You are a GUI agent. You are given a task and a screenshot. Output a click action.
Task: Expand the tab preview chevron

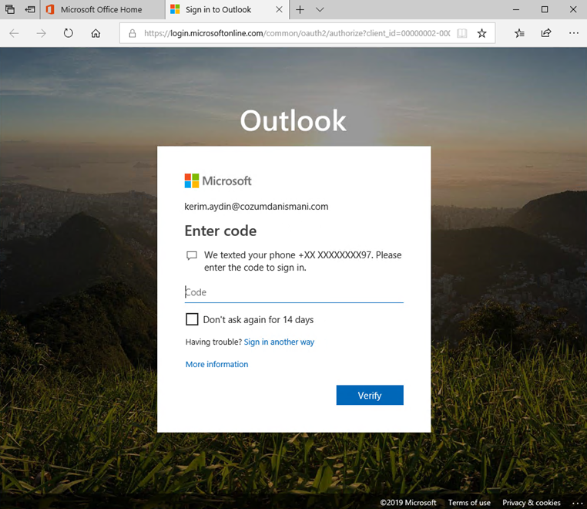(320, 10)
